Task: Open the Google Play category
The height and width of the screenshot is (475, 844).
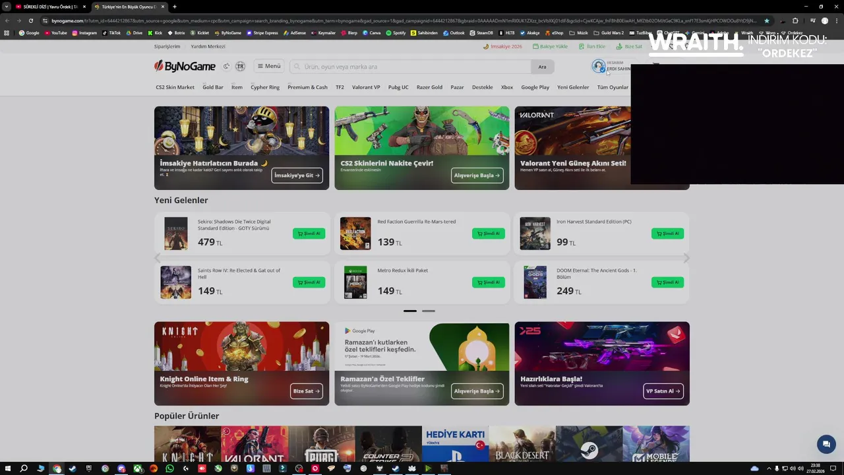Action: point(535,87)
